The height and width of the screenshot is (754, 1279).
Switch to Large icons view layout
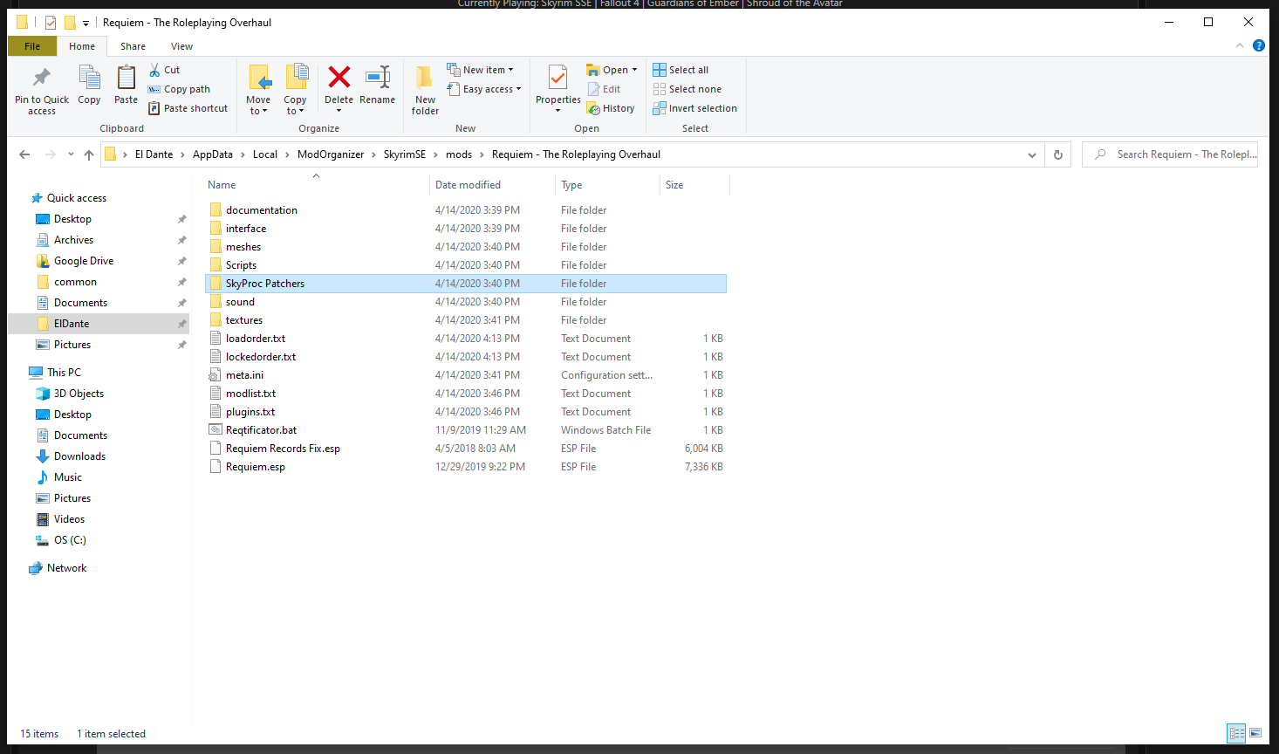coord(1255,733)
